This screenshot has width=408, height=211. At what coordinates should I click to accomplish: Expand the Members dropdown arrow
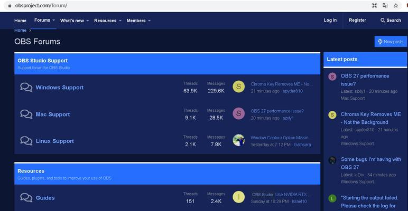click(149, 21)
